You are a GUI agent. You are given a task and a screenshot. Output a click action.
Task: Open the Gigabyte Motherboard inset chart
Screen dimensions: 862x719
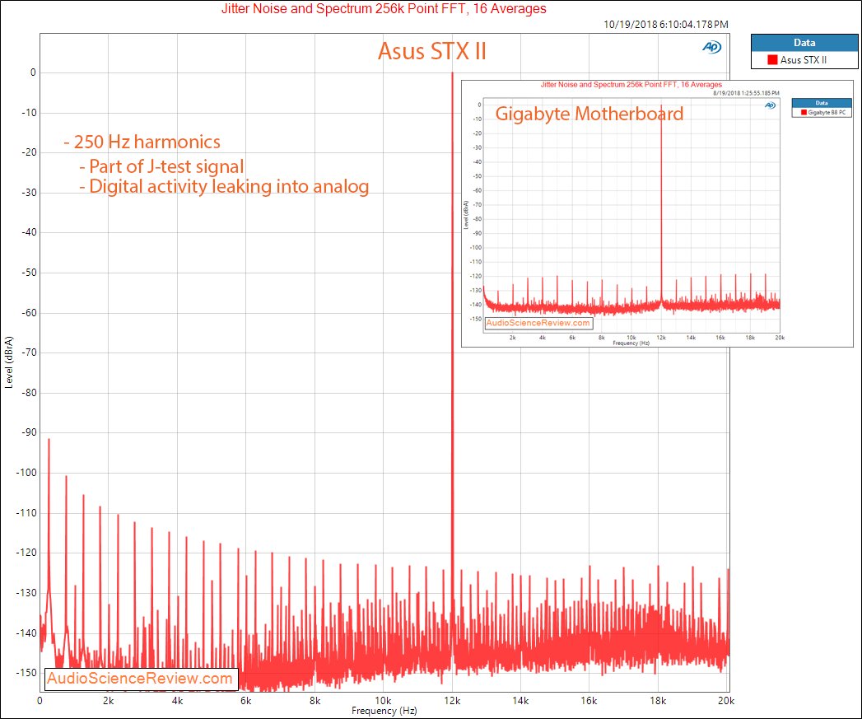coord(657,213)
